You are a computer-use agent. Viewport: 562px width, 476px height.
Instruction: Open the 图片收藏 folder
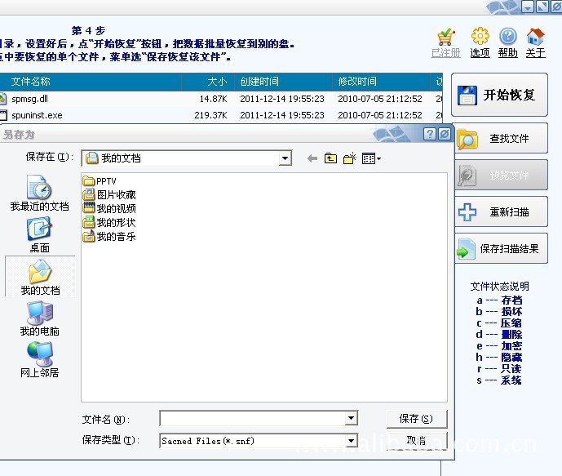tap(109, 195)
